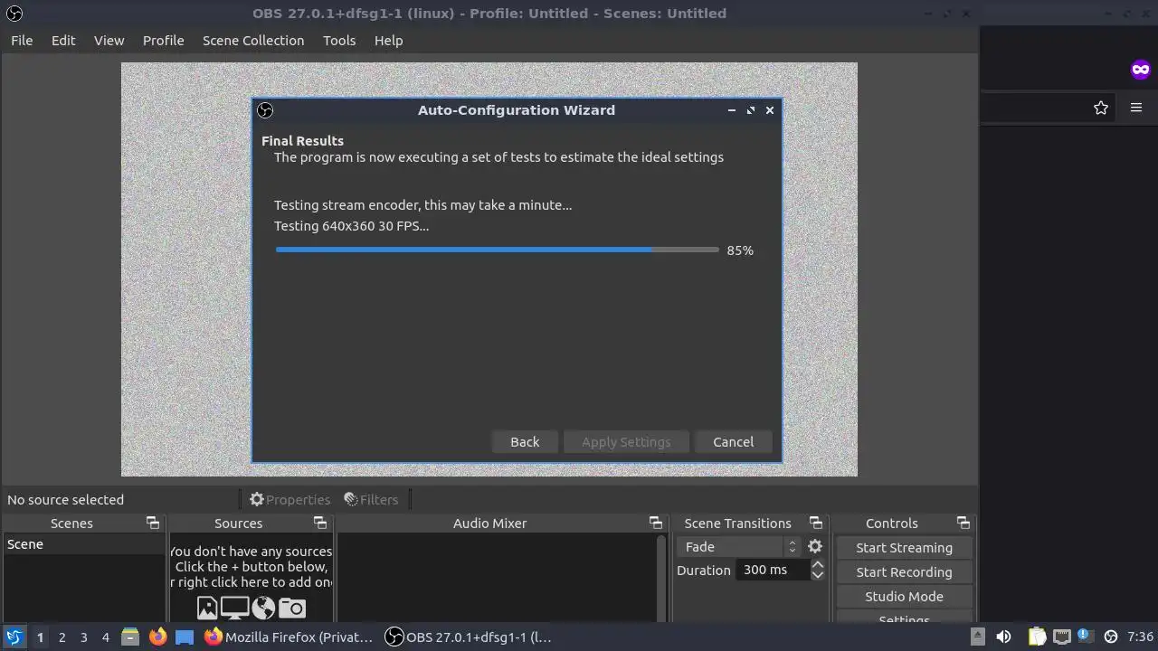Click the network tray icon

pyautogui.click(x=1062, y=637)
